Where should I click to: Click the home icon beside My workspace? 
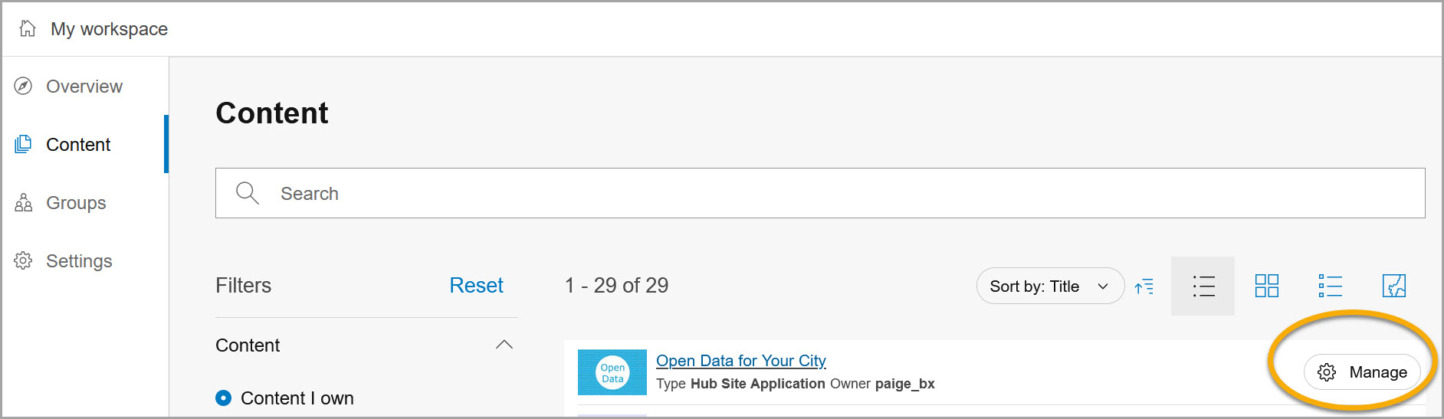point(28,28)
